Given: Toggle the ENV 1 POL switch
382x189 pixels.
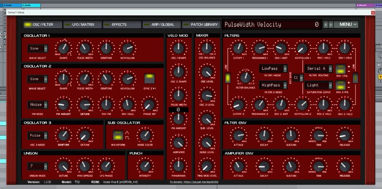Looking at the screenshot, I should coord(340,69).
